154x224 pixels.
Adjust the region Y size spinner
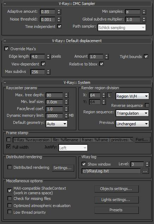104,102
